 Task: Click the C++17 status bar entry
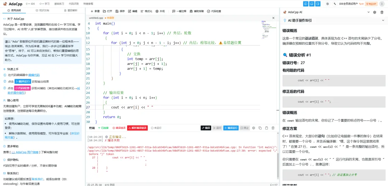pyautogui.click(x=273, y=185)
